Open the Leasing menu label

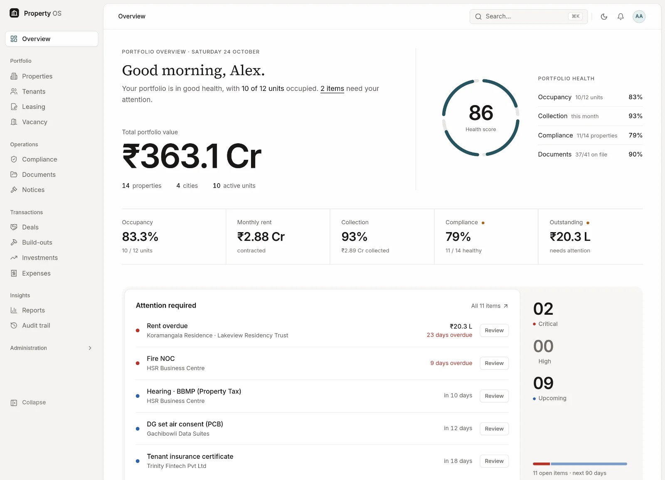pos(34,107)
